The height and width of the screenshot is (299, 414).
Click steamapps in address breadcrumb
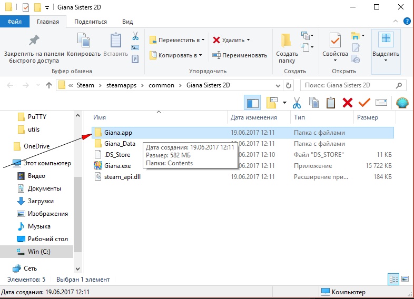tap(121, 85)
